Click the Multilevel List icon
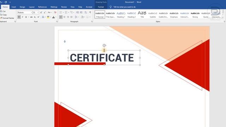Viewport: 226px width, 127px height. point(71,12)
